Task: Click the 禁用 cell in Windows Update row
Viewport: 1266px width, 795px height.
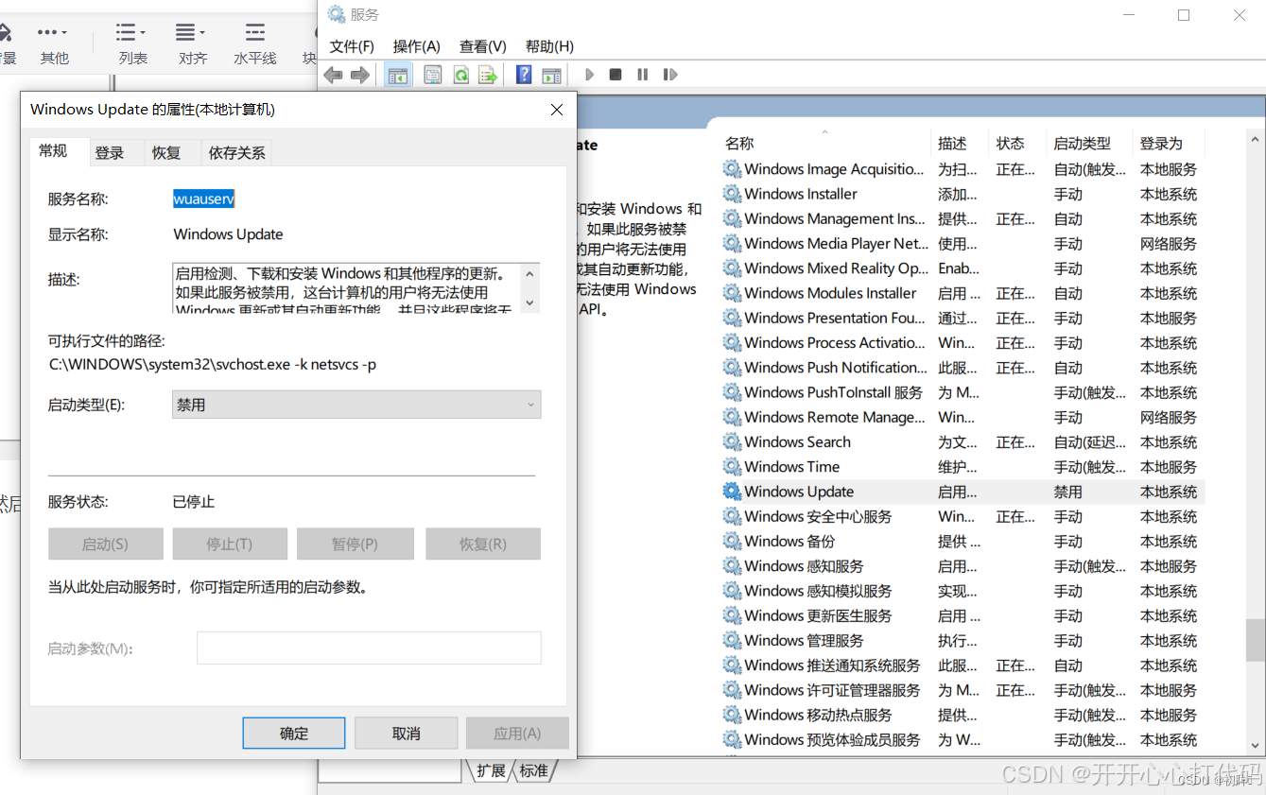Action: coord(1068,492)
